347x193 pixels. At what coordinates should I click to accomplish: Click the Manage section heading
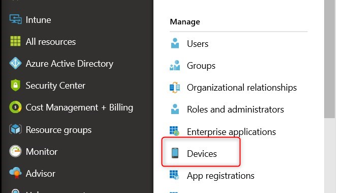click(185, 22)
